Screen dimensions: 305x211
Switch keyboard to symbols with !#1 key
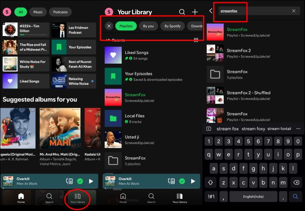coord(211,197)
